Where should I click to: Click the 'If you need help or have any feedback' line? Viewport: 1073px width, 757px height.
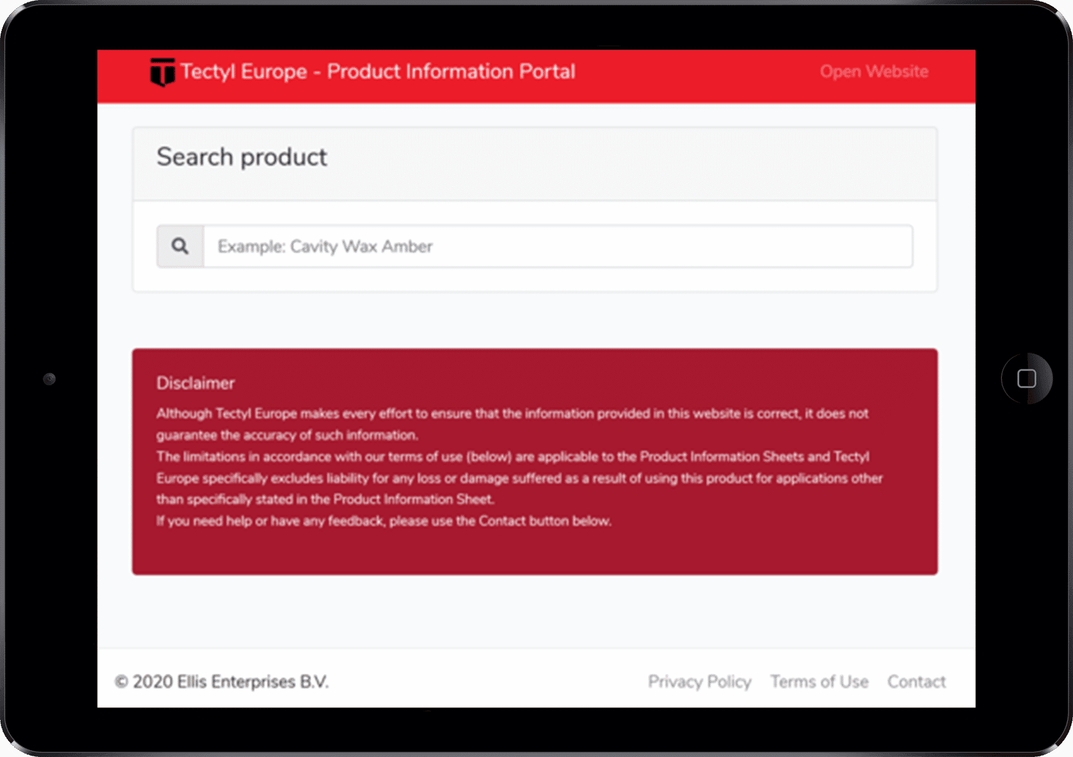[384, 521]
